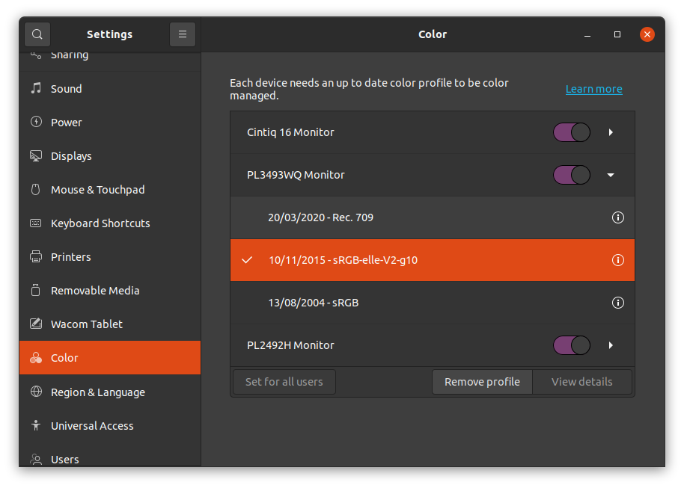
Task: Click the info icon beside sRGB-elle-V2-g10
Action: point(618,260)
